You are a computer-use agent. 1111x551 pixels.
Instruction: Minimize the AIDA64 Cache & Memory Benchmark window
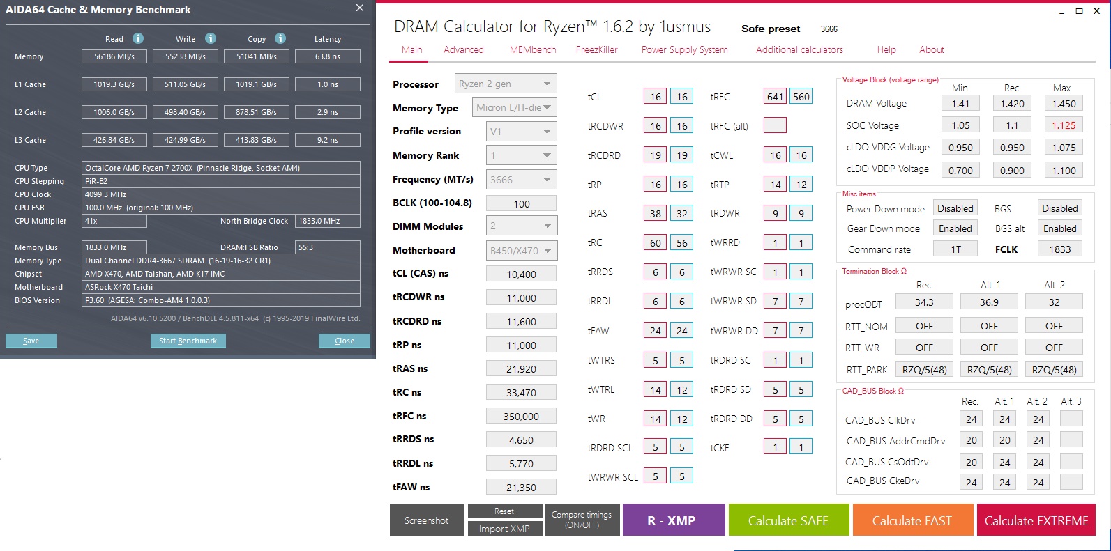click(329, 8)
